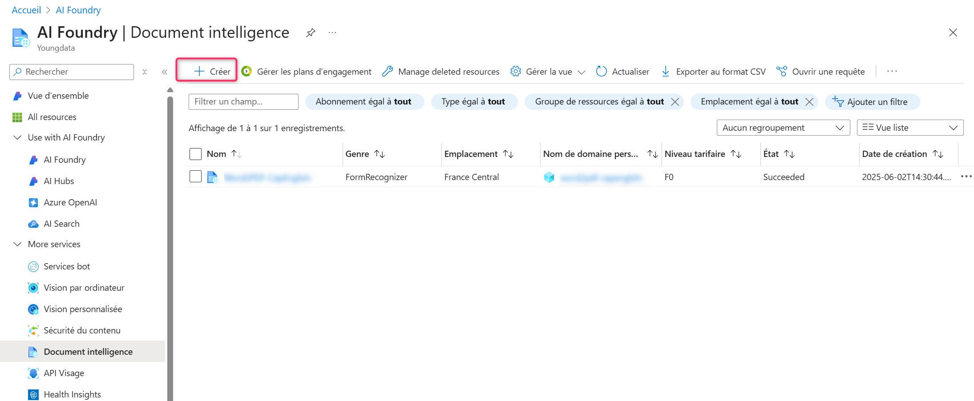Screen dimensions: 974x401
Task: Click the AI Foundry breadcrumb link
Action: coord(78,10)
